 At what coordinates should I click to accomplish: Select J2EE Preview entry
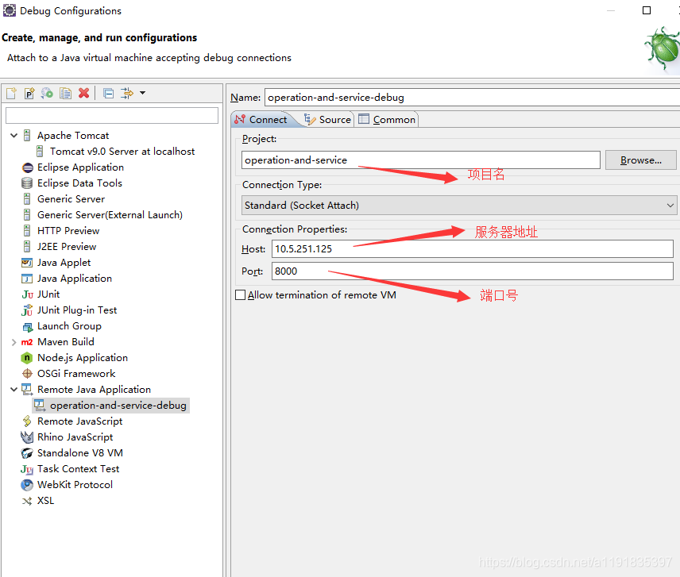67,247
